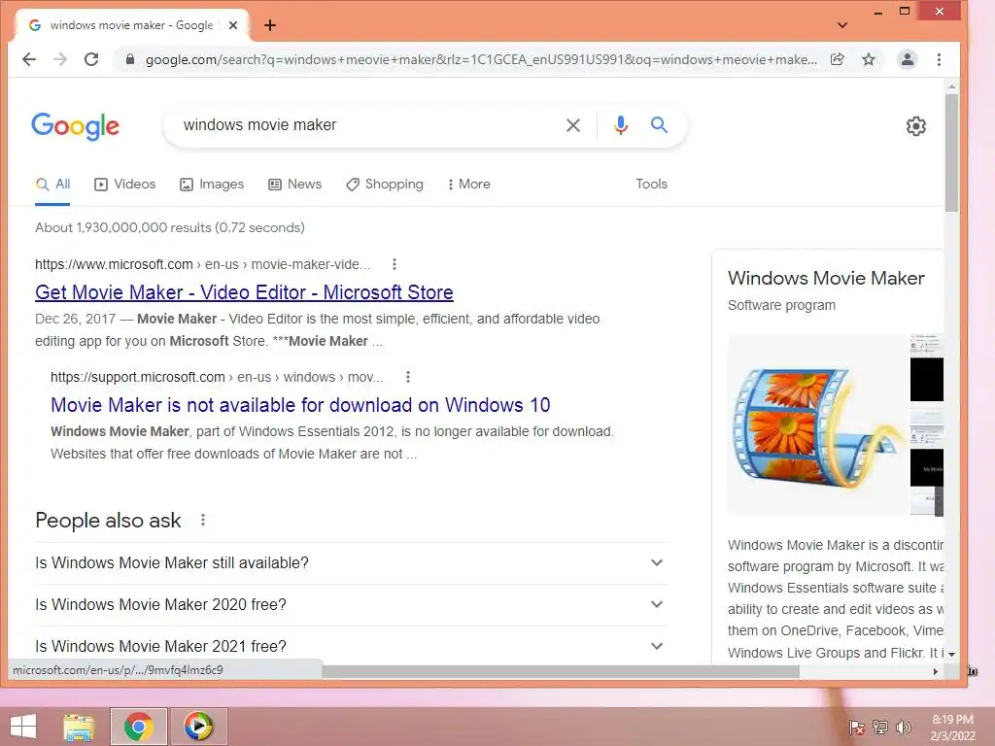Click https://support.microsoft.com result URL
This screenshot has width=995, height=746.
[217, 378]
